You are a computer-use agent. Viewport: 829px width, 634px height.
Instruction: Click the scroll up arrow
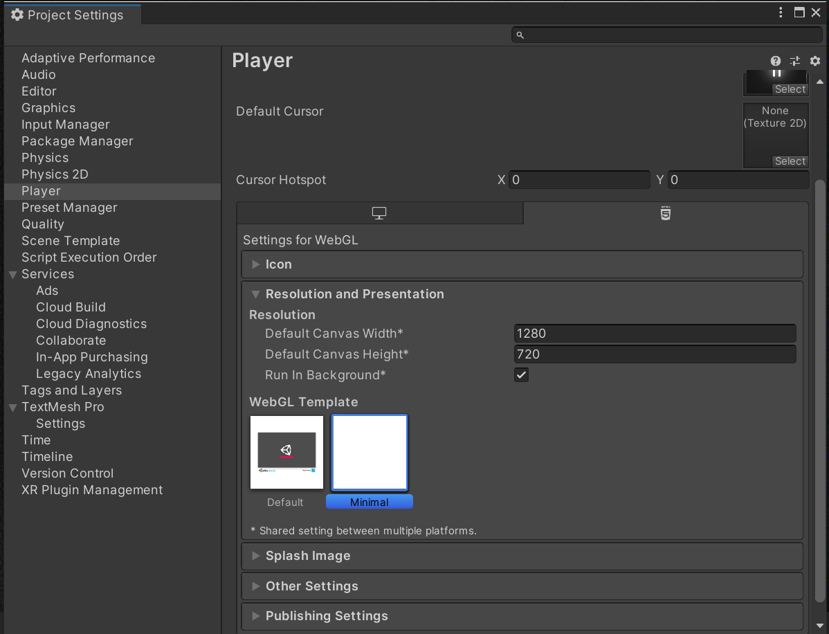819,82
